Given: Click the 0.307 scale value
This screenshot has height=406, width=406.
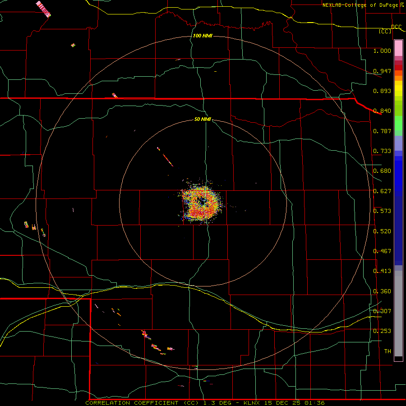Looking at the screenshot, I should [382, 311].
